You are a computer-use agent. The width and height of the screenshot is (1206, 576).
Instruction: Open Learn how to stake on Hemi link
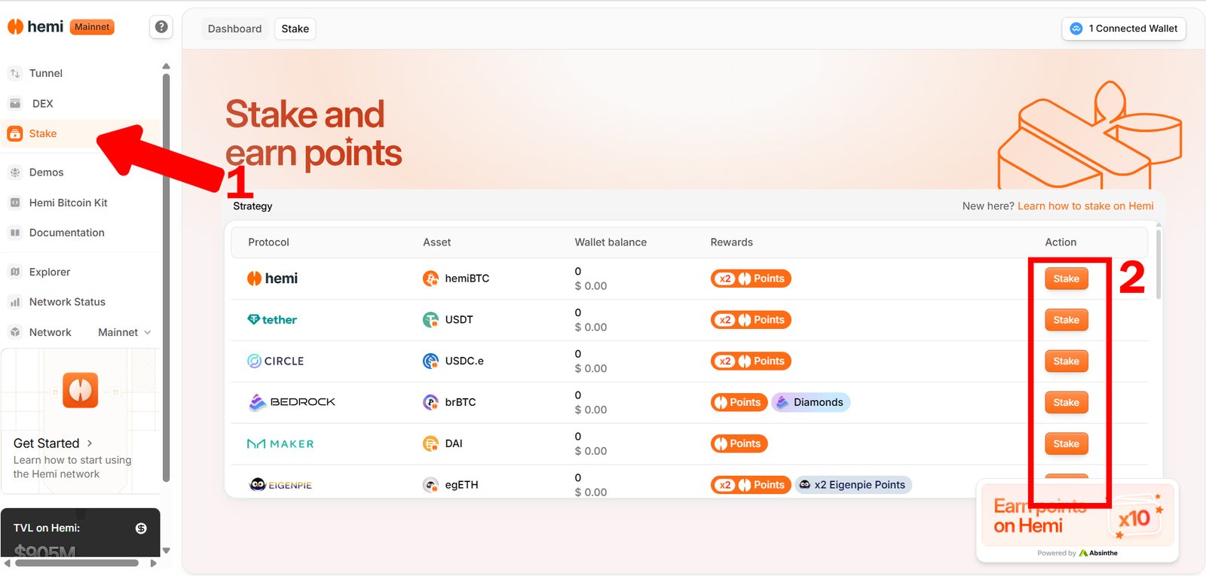coord(1085,206)
